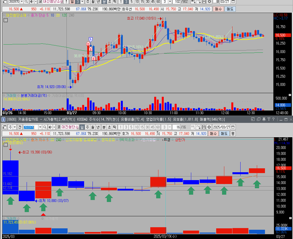Expand dropdown beside highlighted 3 in top toolbar
Image resolution: width=293 pixels, height=239 pixels.
pos(82,2)
